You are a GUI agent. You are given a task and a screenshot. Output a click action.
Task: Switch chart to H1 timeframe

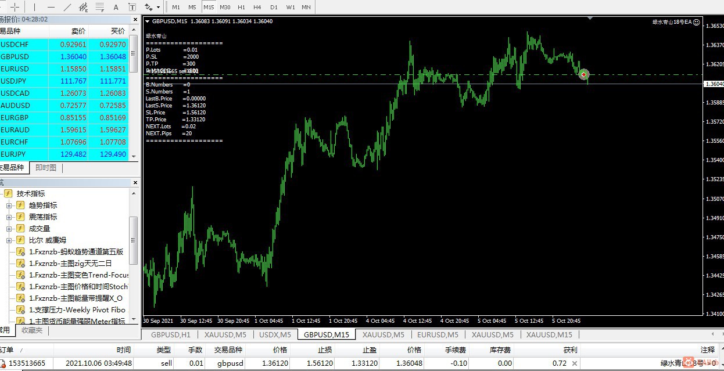tap(241, 7)
